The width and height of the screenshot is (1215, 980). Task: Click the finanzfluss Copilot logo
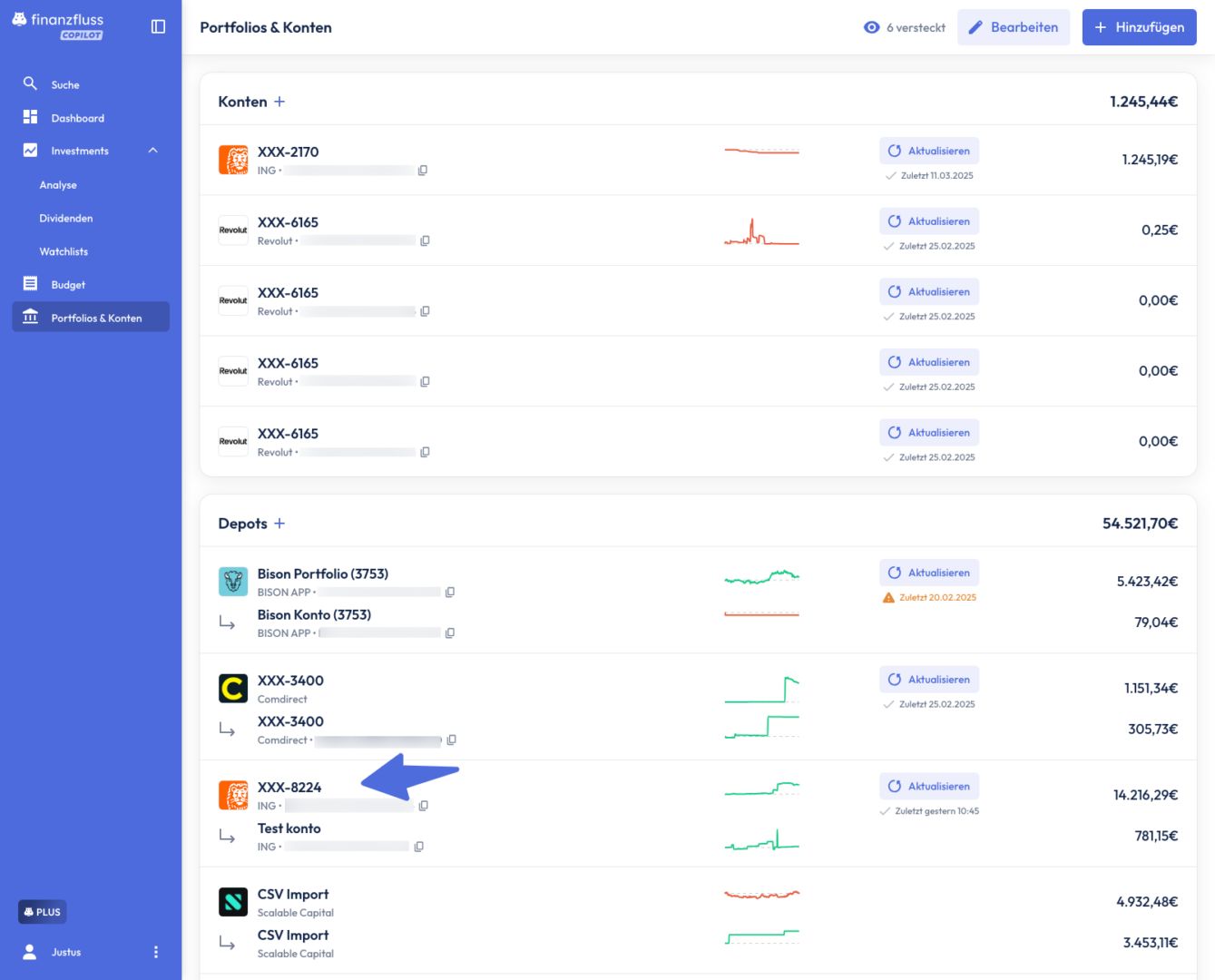[x=58, y=25]
